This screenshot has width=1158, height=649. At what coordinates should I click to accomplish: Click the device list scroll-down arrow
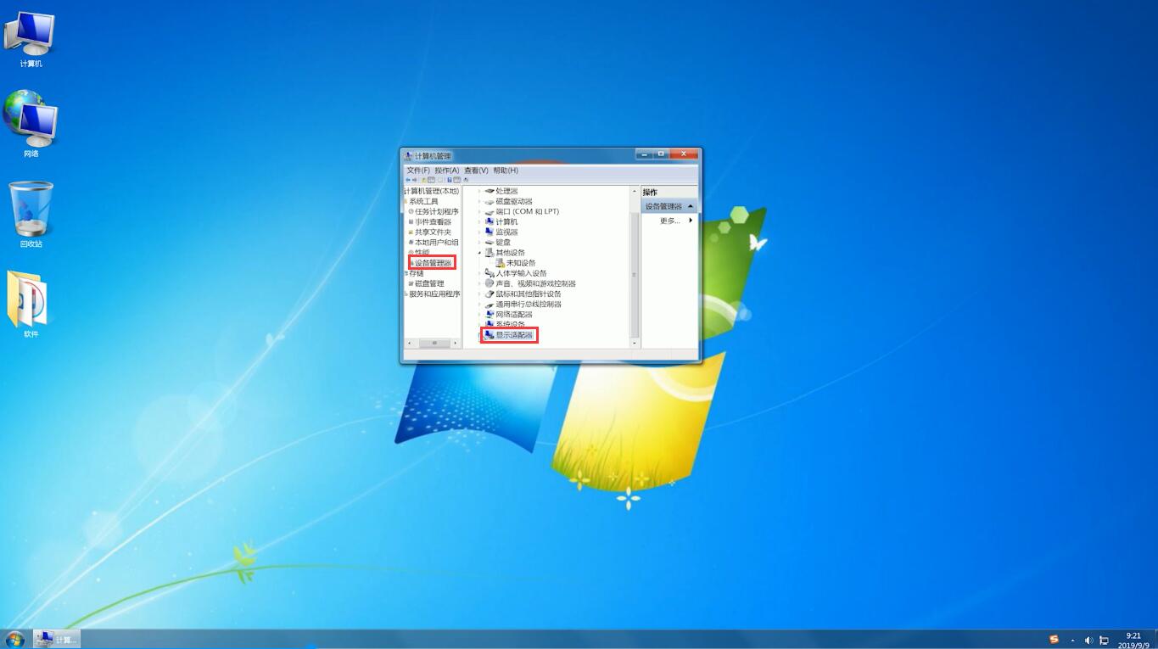(635, 343)
